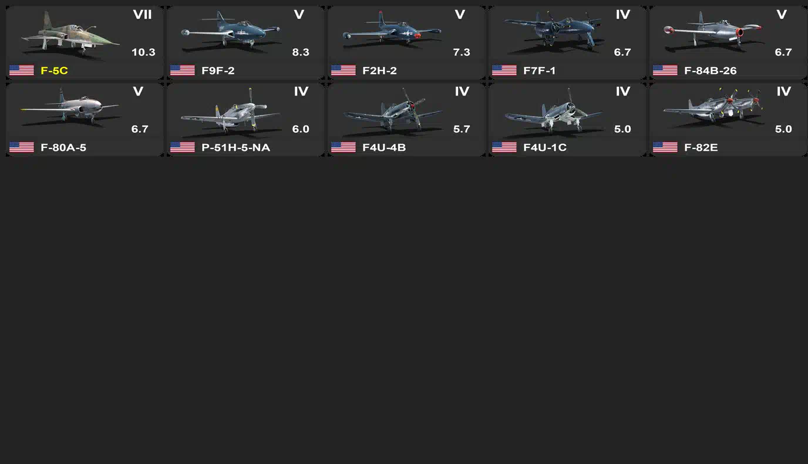The width and height of the screenshot is (808, 464).
Task: Click the US flag beside P-51H-5-NA
Action: (x=183, y=147)
